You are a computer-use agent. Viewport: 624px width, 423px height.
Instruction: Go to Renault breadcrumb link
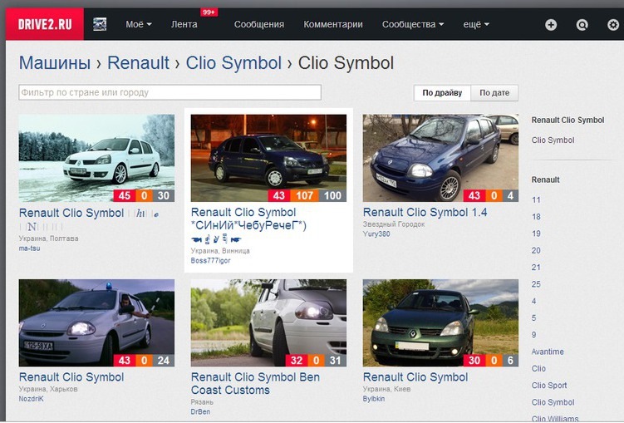click(x=139, y=63)
